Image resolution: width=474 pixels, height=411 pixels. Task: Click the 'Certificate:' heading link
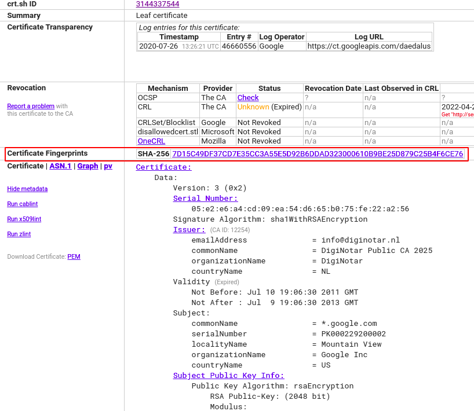163,167
